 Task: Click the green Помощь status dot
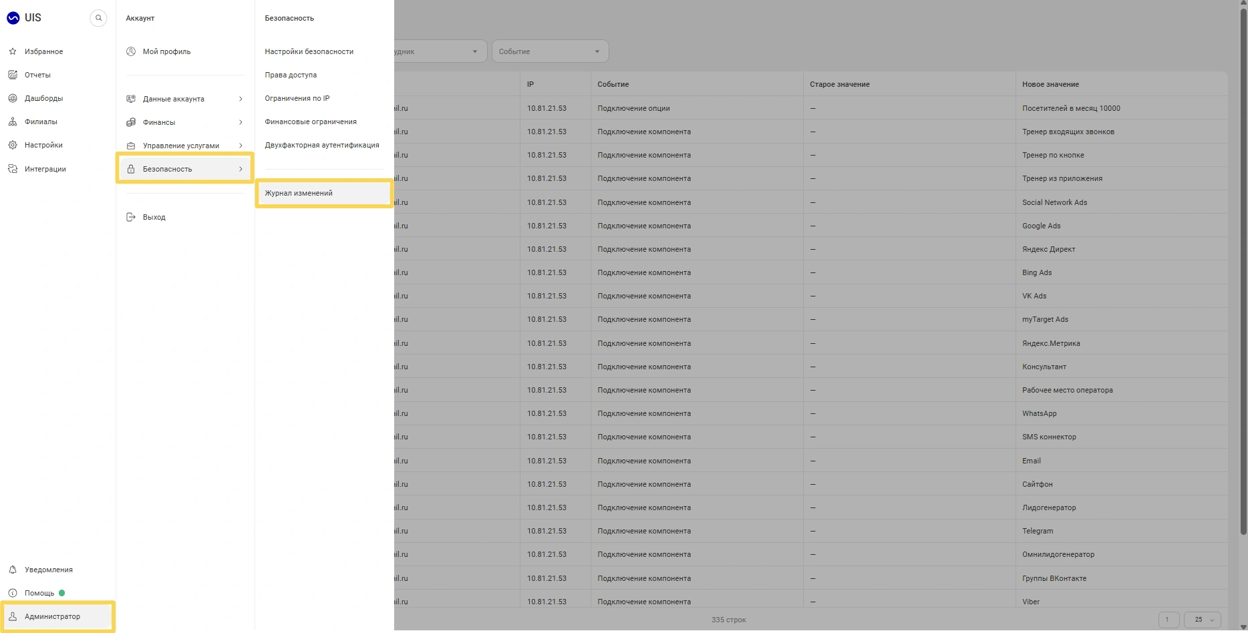tap(62, 593)
